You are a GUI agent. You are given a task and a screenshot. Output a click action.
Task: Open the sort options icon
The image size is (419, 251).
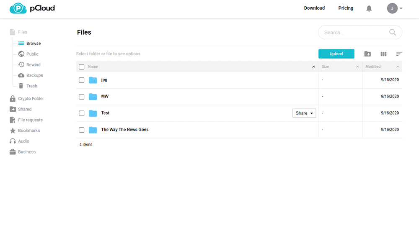[x=399, y=54]
